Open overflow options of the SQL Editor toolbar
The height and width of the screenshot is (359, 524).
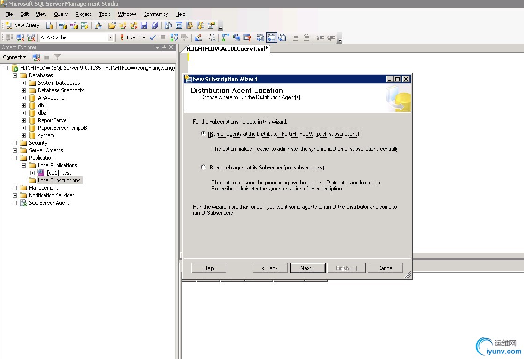[x=340, y=38]
